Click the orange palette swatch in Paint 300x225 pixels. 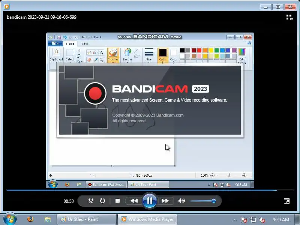[205, 50]
